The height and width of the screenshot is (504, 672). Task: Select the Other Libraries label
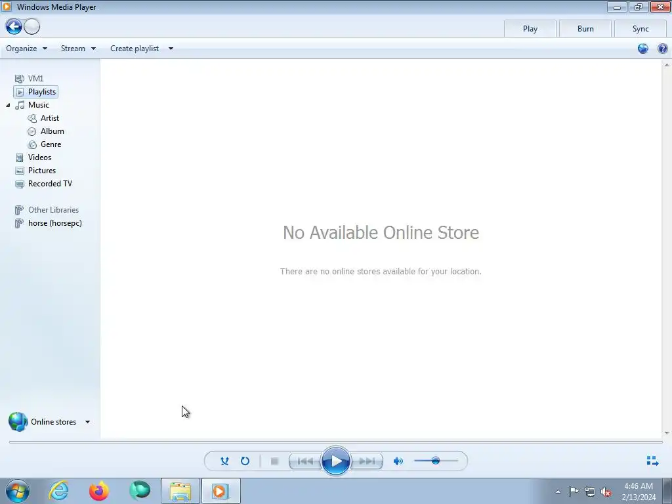54,210
